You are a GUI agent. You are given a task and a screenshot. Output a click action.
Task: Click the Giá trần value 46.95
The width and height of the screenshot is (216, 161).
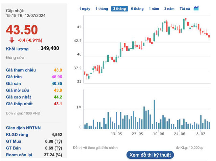(x=56, y=77)
